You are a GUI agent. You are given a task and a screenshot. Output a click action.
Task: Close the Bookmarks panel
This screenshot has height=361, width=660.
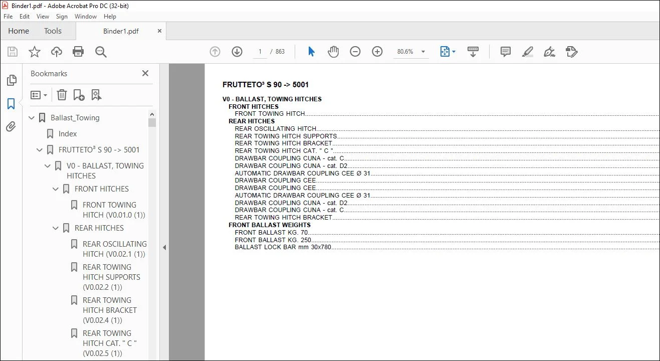coord(145,73)
